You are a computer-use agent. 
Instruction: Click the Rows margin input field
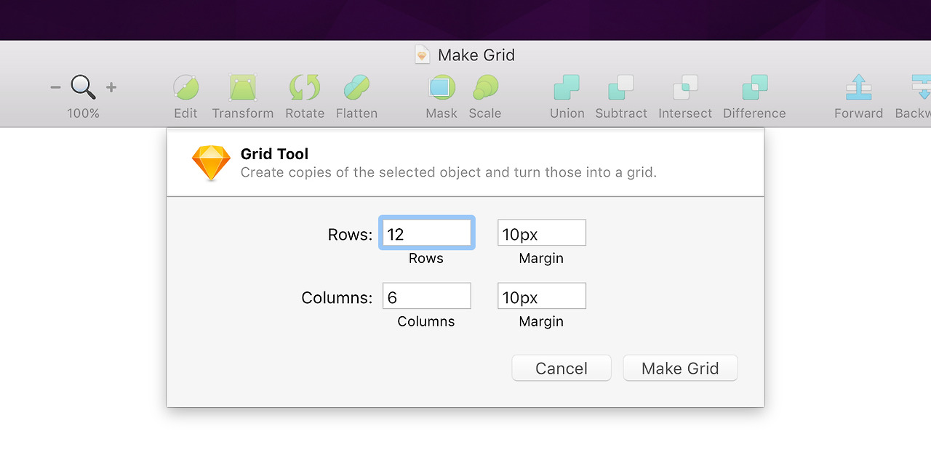542,233
